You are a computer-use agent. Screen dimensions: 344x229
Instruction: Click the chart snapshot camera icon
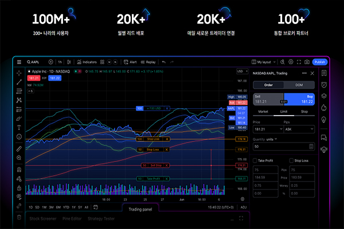pyautogui.click(x=307, y=62)
